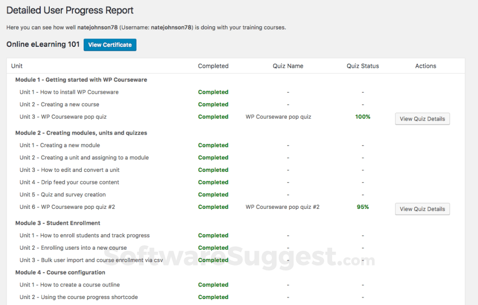This screenshot has width=478, height=305.
Task: Click the Completed status for Unit 2 - Creating a new course
Action: [213, 104]
